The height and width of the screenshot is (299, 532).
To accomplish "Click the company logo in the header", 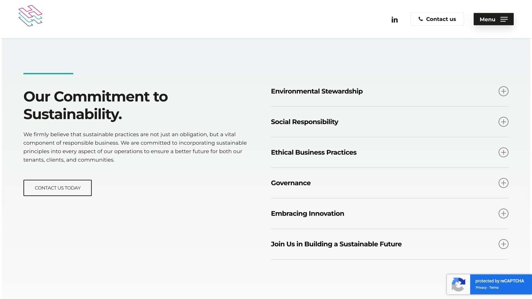I will pos(30,16).
